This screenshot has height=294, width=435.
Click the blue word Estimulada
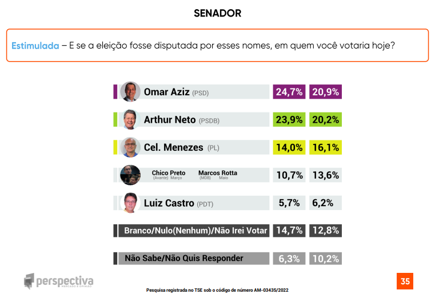coord(35,46)
